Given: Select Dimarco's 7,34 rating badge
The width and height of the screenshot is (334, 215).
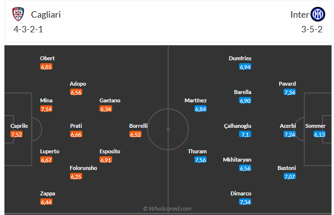Looking at the screenshot, I should 245,202.
